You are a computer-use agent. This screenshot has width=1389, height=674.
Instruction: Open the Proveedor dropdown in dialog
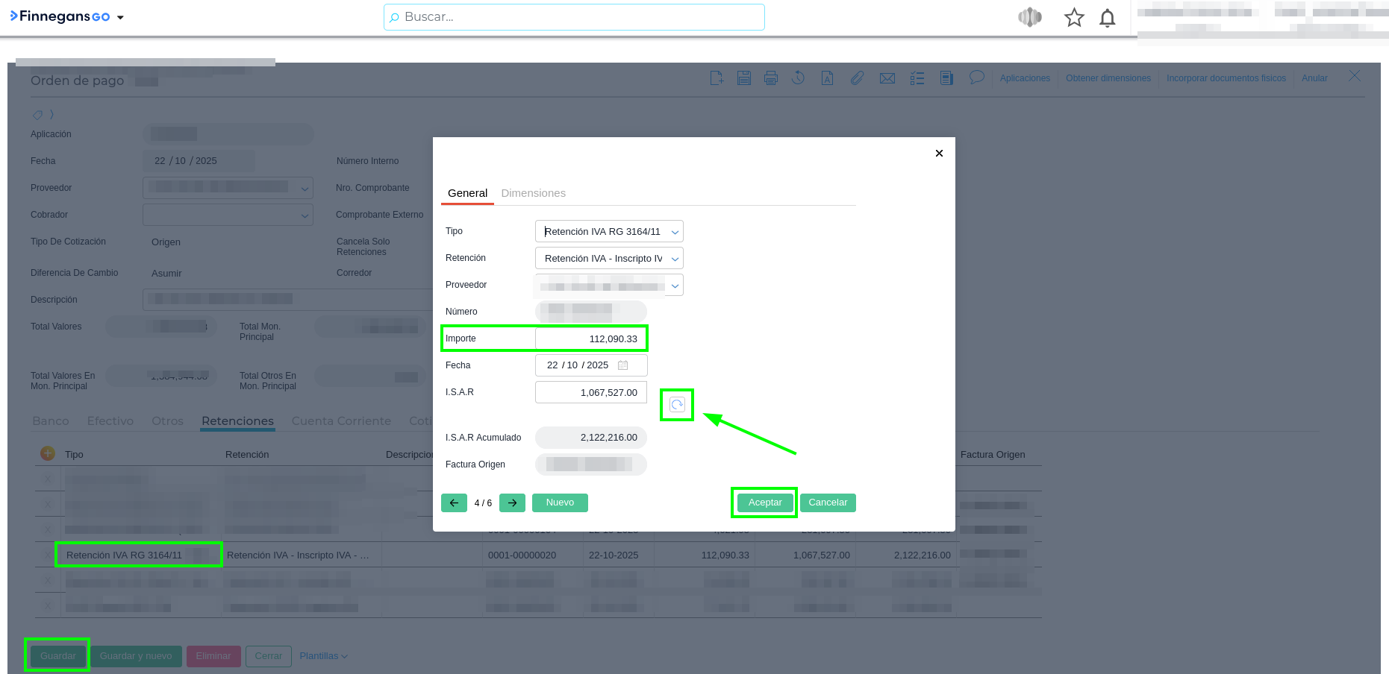click(x=675, y=286)
